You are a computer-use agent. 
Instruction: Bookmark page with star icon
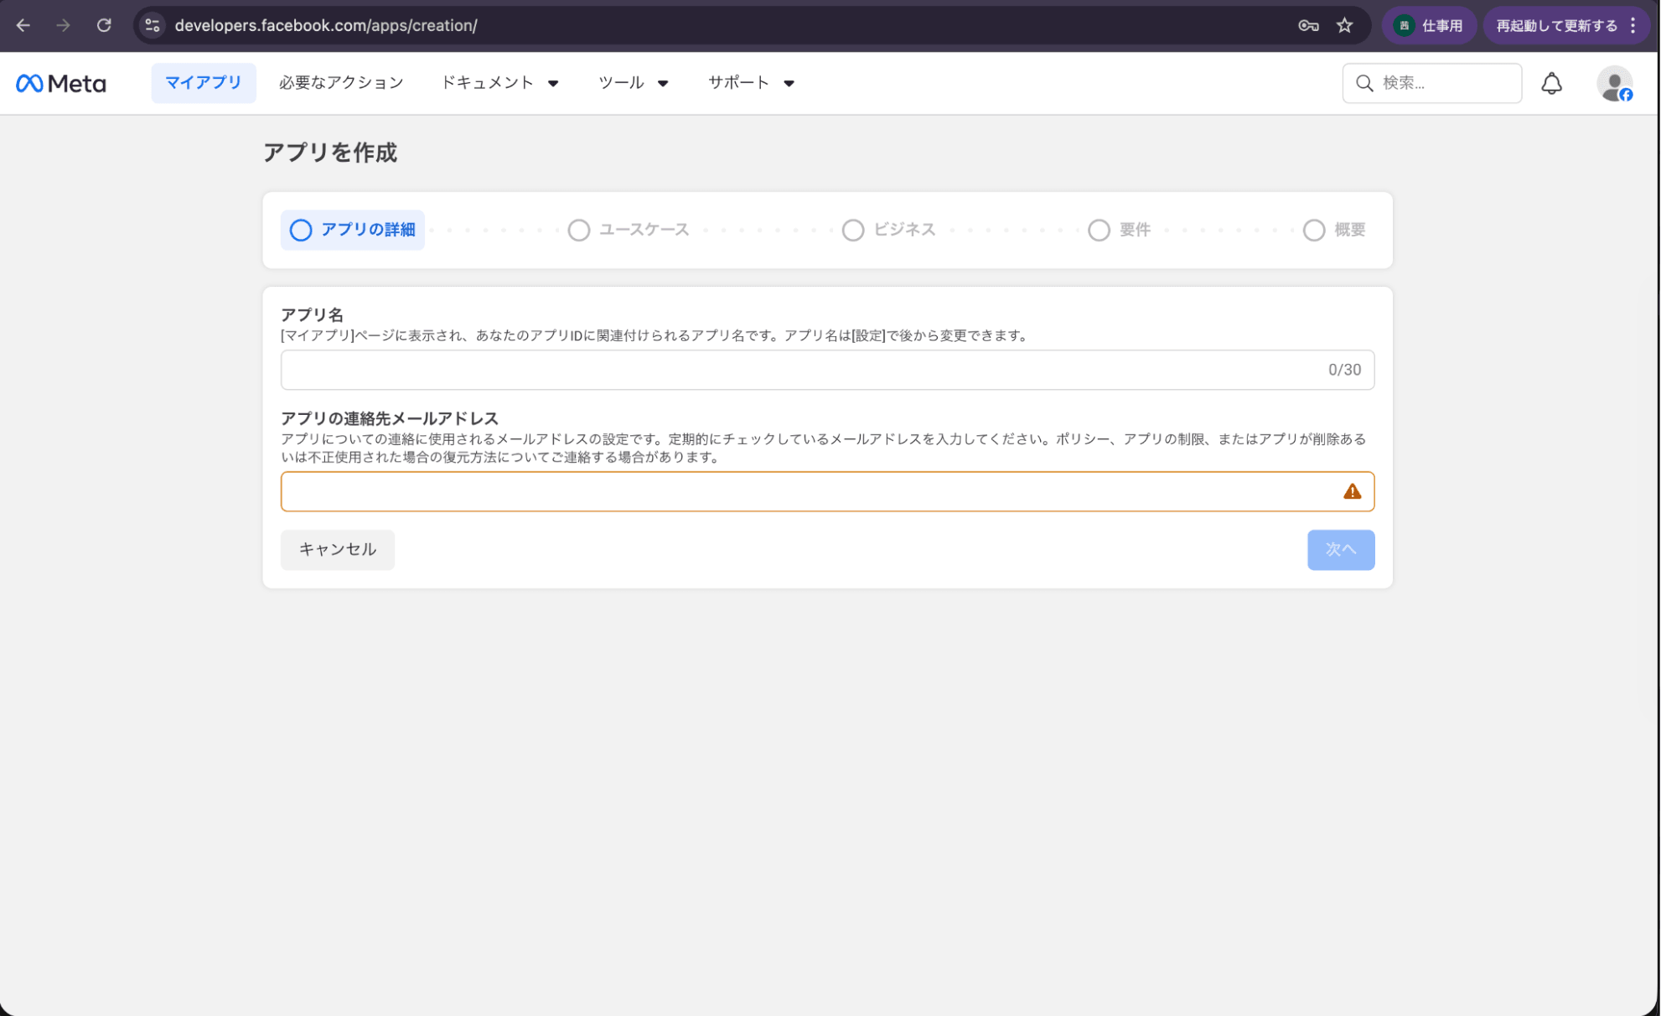click(1344, 25)
